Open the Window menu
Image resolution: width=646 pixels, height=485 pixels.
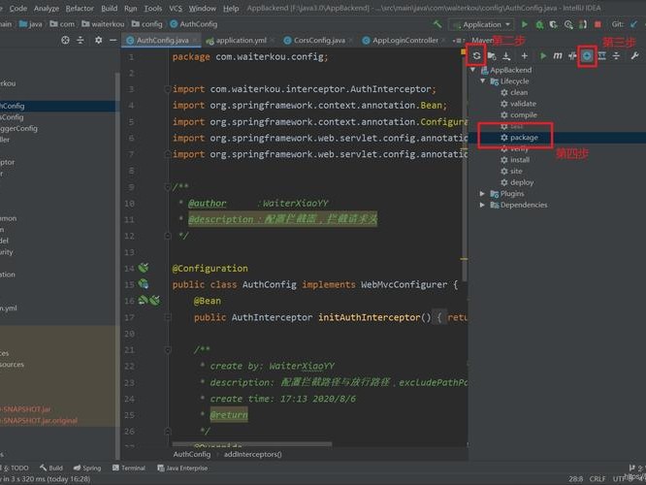203,8
